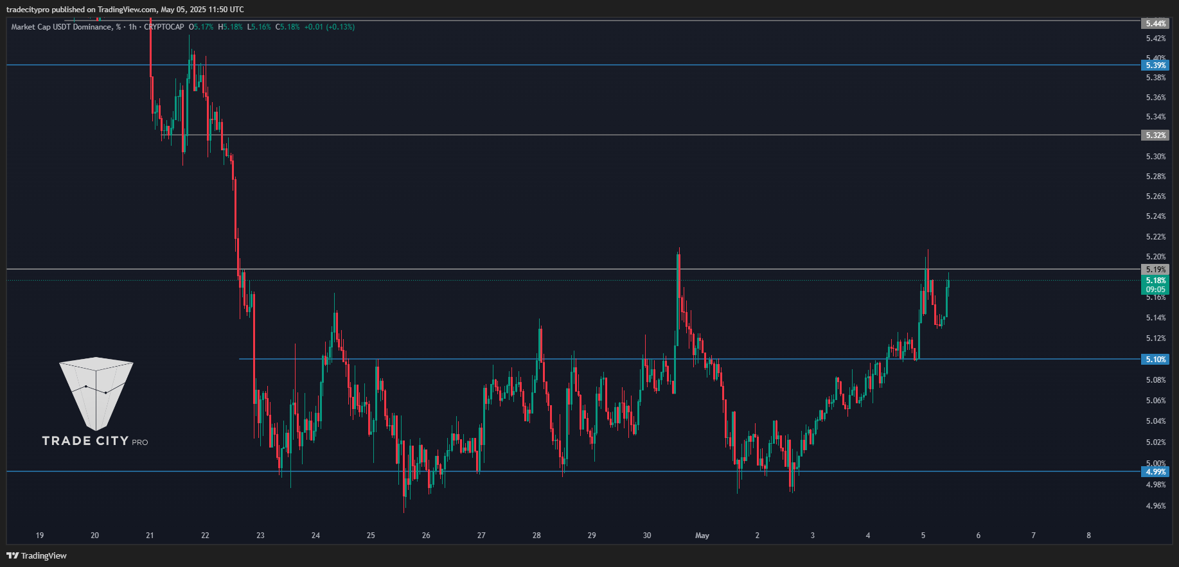
Task: Click the TradingView logo at bottom left
Action: [x=37, y=555]
